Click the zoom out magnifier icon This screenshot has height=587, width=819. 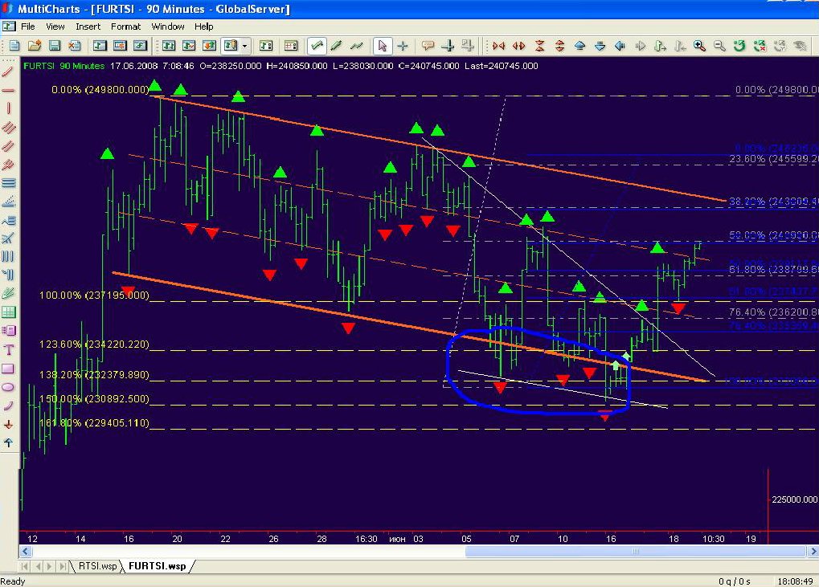point(719,46)
